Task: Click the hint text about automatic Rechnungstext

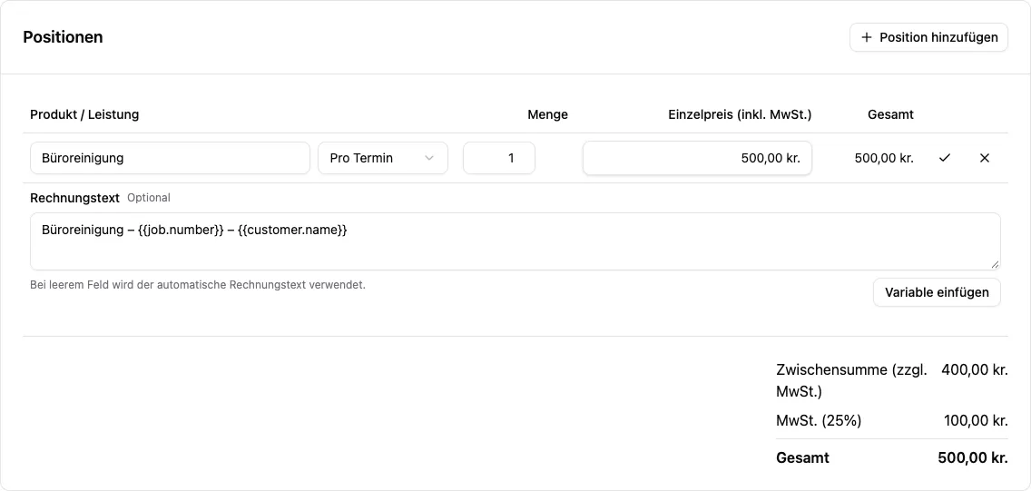Action: [198, 285]
